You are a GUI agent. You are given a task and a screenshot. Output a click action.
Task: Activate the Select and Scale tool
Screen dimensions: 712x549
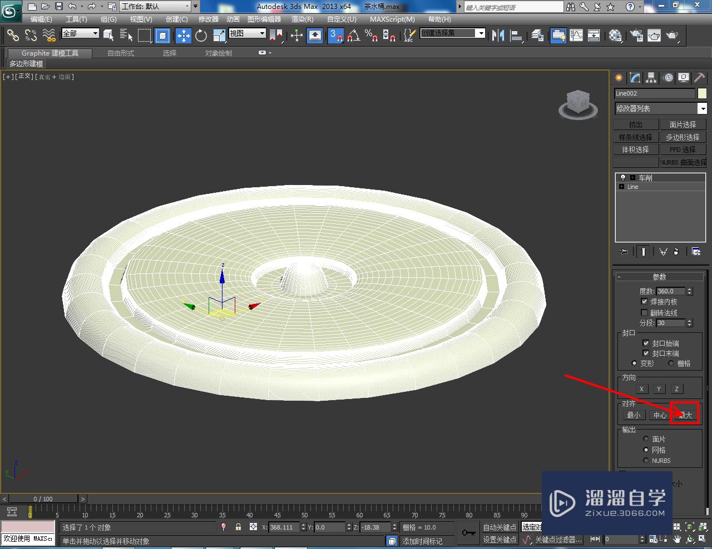pos(219,36)
